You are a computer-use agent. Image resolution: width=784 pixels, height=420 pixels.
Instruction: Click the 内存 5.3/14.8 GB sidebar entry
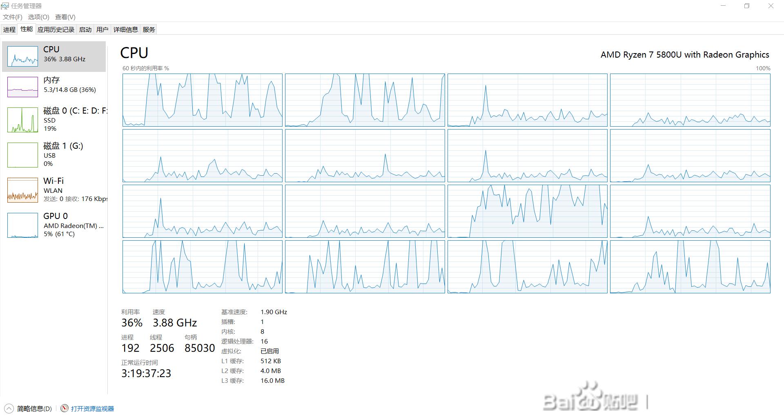[x=54, y=87]
